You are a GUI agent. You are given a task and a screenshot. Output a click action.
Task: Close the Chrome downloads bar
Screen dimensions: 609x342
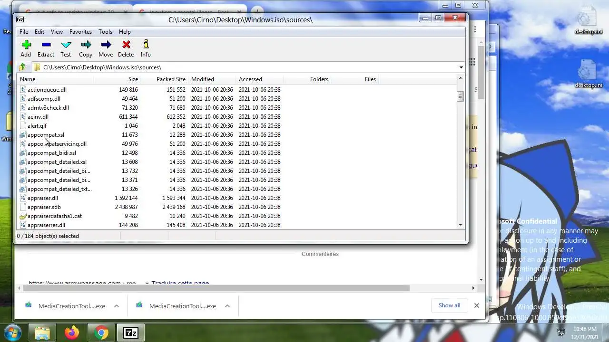coord(476,305)
